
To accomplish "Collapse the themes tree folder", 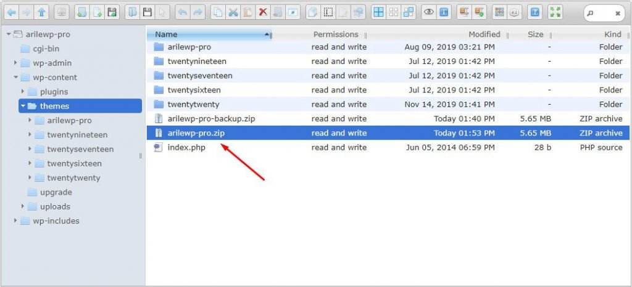I will pyautogui.click(x=23, y=106).
